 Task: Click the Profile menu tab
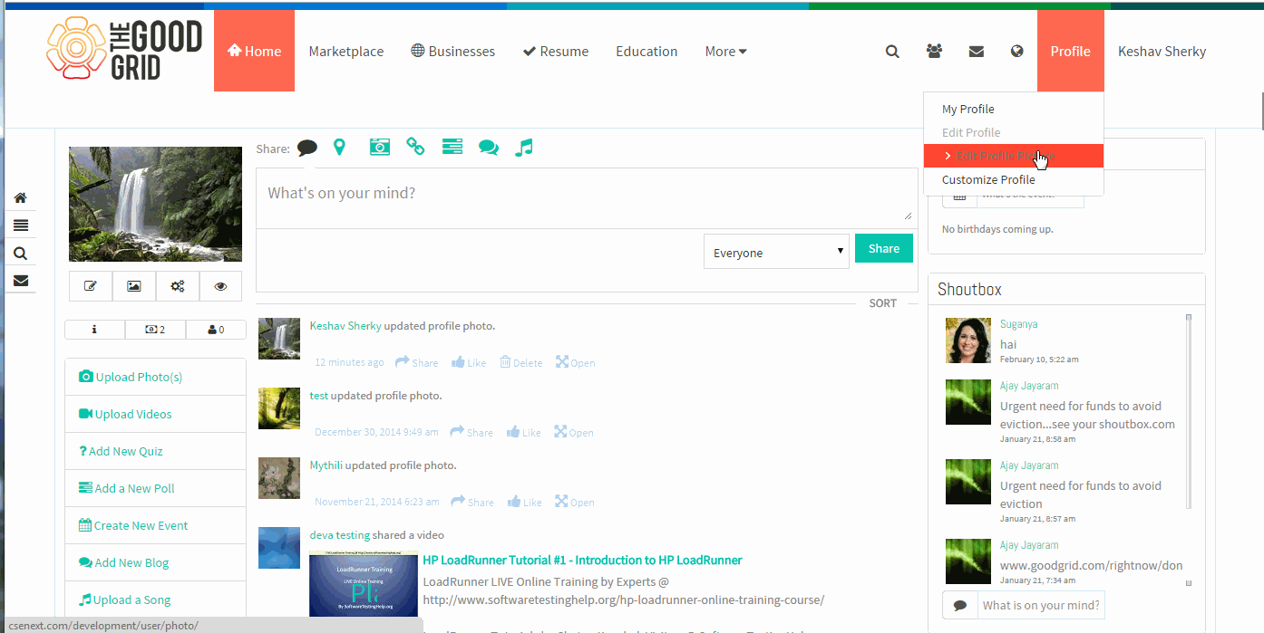1071,51
